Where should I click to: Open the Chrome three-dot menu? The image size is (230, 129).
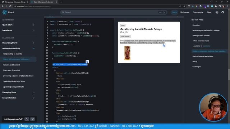pos(227,6)
